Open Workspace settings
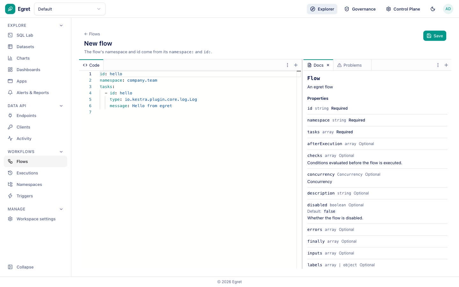The height and width of the screenshot is (287, 459). point(35,219)
